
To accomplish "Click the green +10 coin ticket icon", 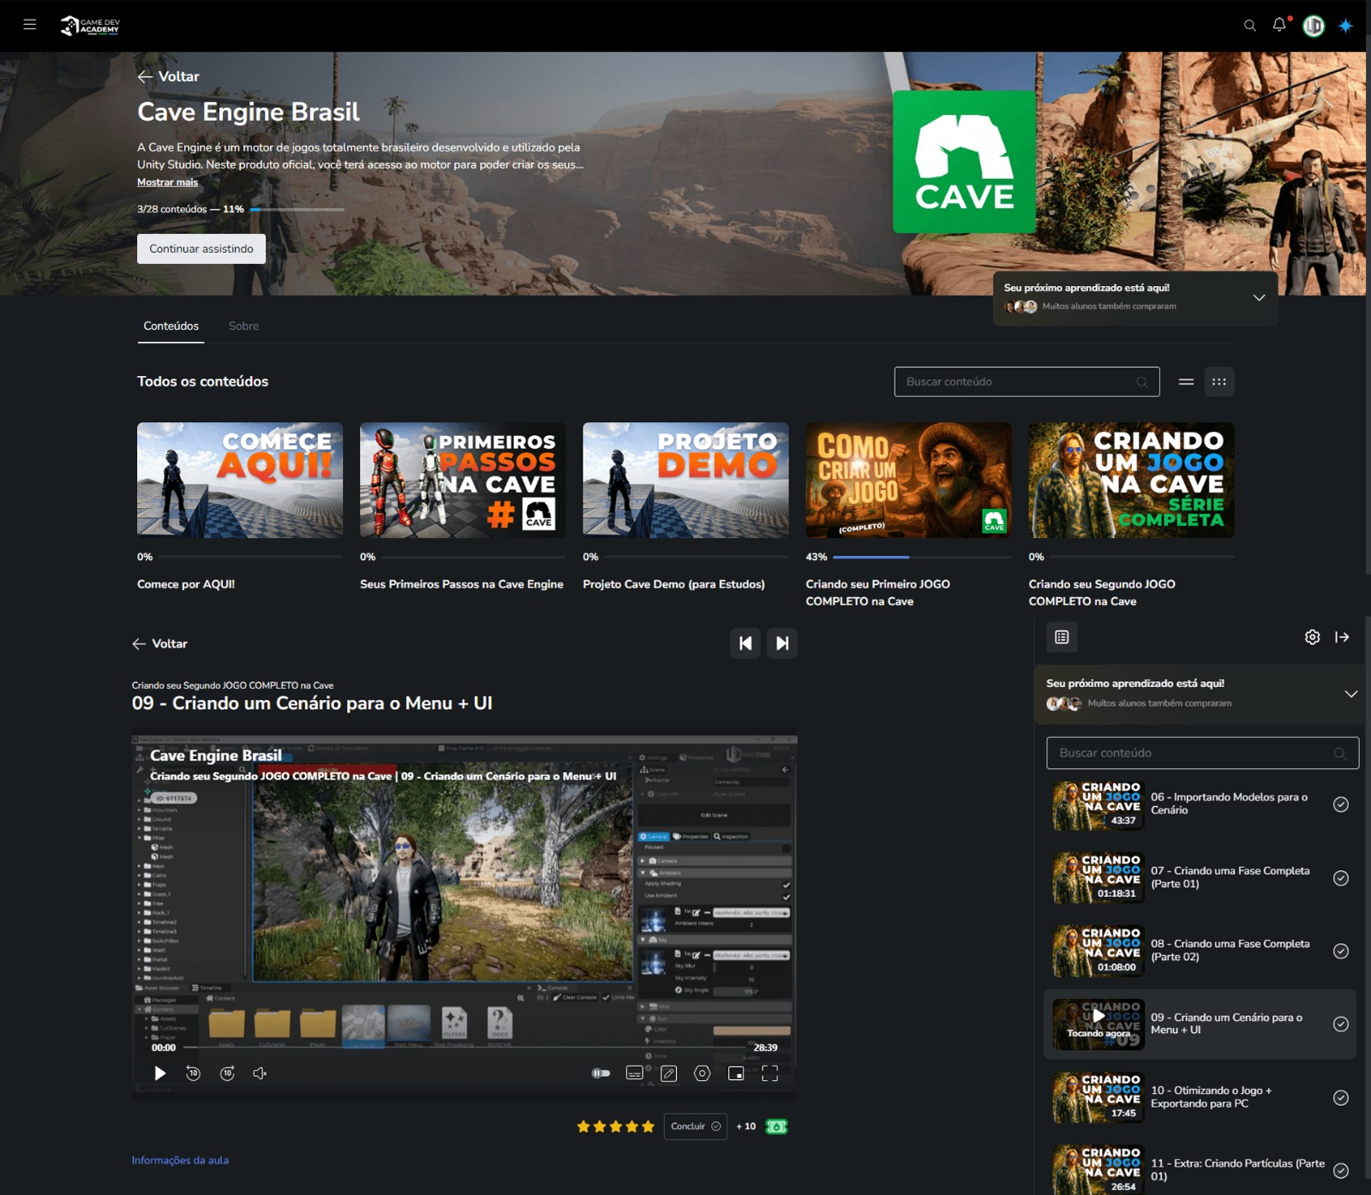I will 776,1126.
